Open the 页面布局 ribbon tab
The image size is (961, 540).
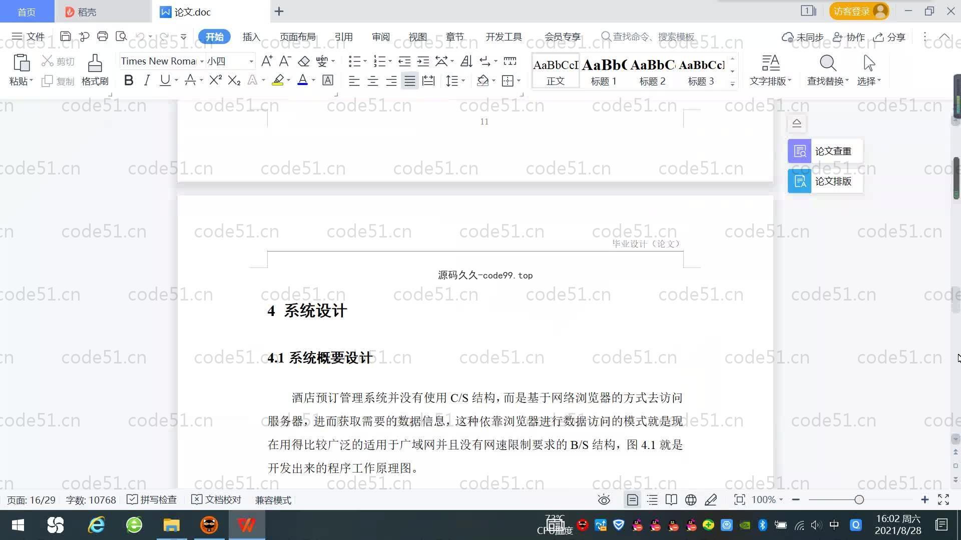click(297, 36)
